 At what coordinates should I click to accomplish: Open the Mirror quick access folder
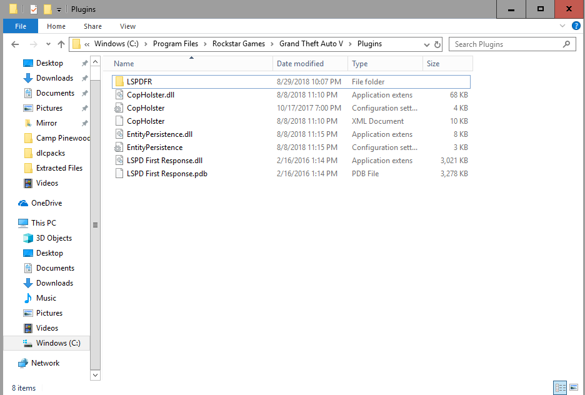point(47,122)
